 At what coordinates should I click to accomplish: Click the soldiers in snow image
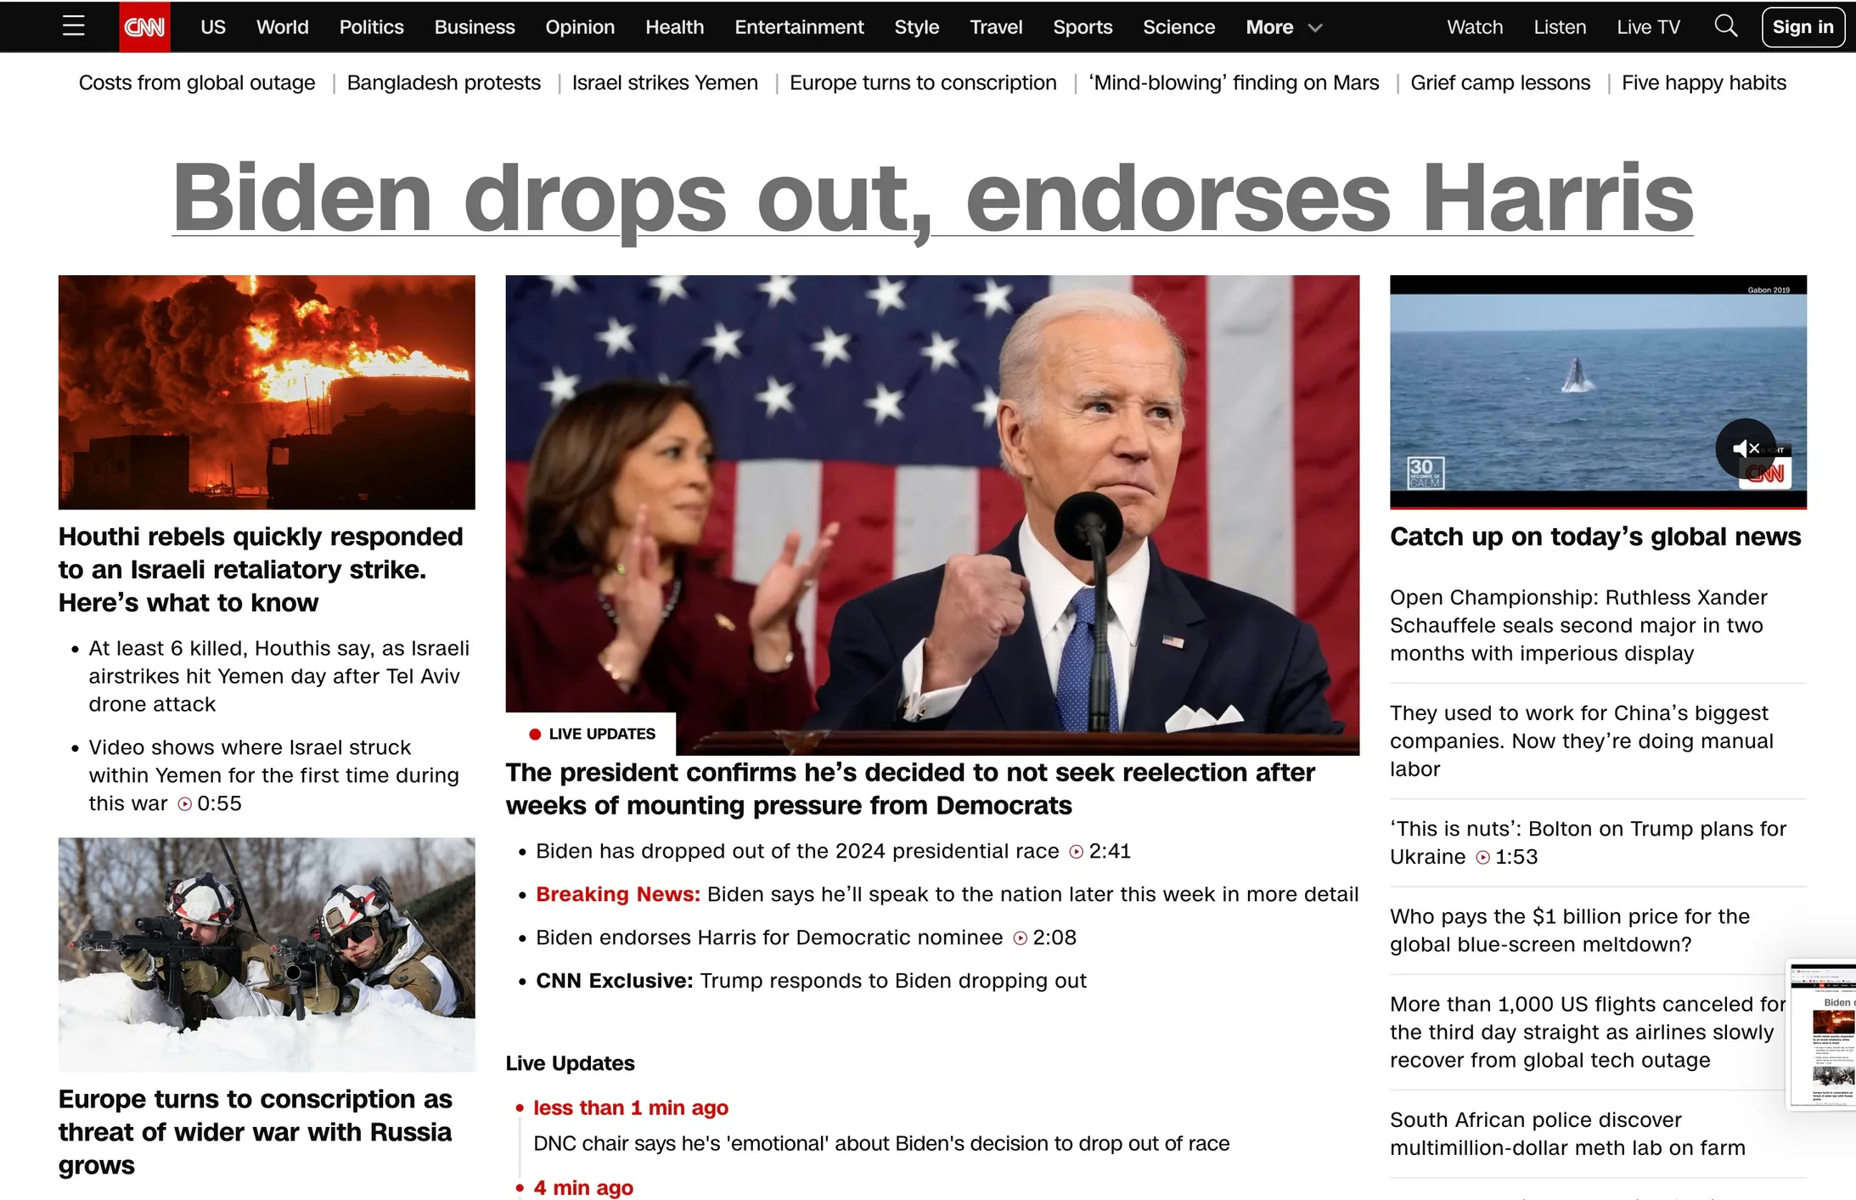tap(267, 954)
